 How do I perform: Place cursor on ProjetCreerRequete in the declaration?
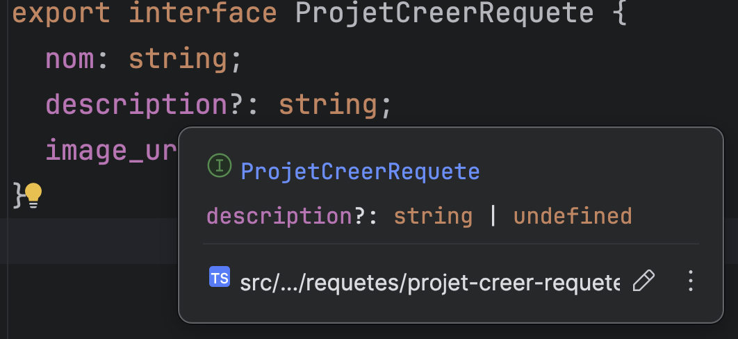445,13
